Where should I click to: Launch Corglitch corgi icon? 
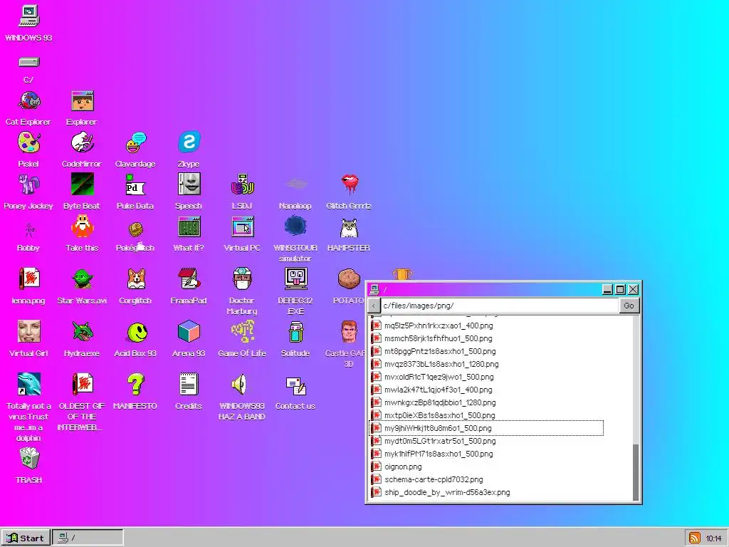(x=136, y=279)
